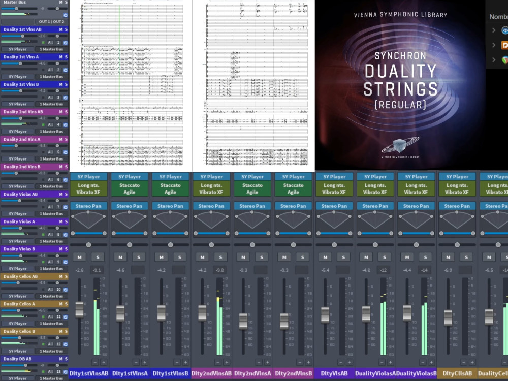Viewport: 508px width, 381px height.
Task: Toggle power icon on Duality Cellos AB
Action: pyautogui.click(x=66, y=290)
